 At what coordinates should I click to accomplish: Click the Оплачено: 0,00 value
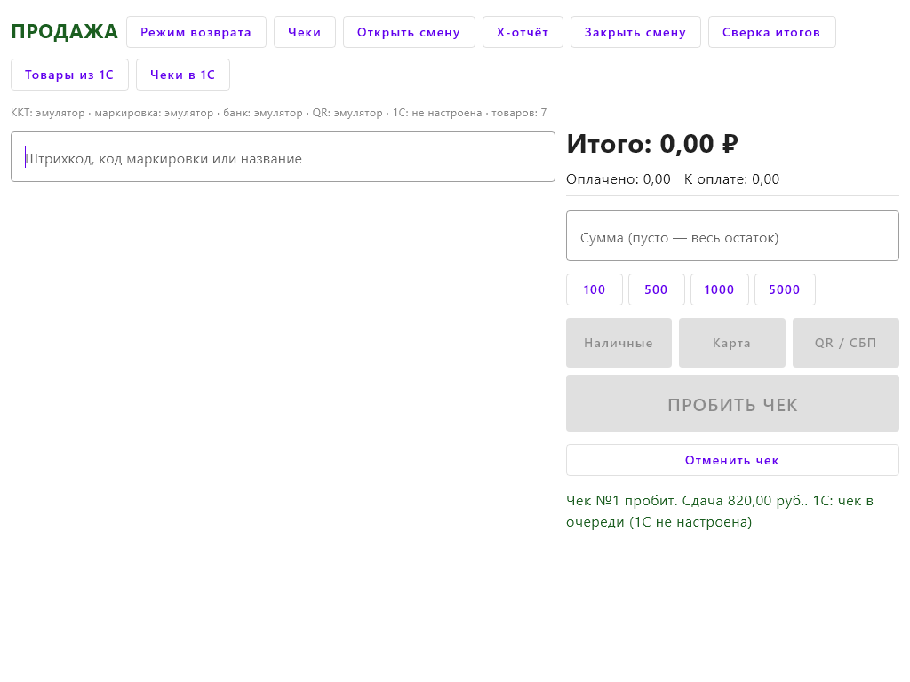[x=619, y=179]
